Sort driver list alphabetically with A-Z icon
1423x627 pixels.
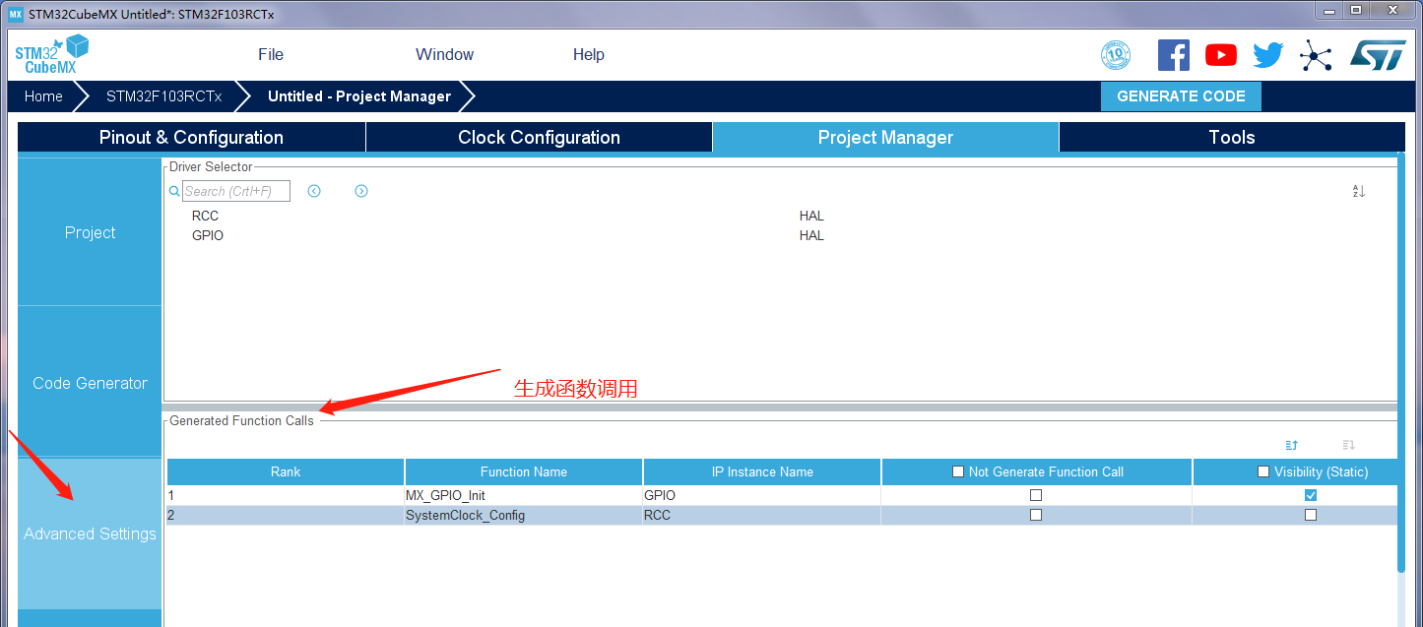tap(1359, 191)
